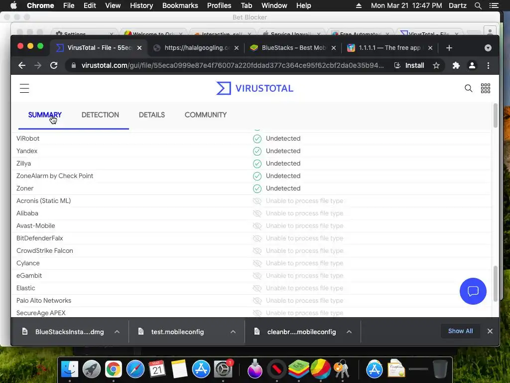Open the Chrome extensions puzzle icon
510x383 pixels.
(456, 65)
